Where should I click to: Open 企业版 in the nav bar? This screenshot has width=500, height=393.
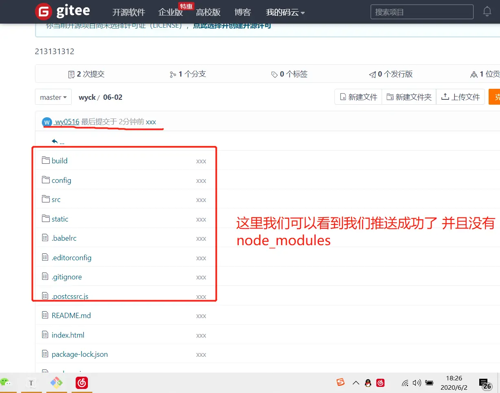click(170, 12)
